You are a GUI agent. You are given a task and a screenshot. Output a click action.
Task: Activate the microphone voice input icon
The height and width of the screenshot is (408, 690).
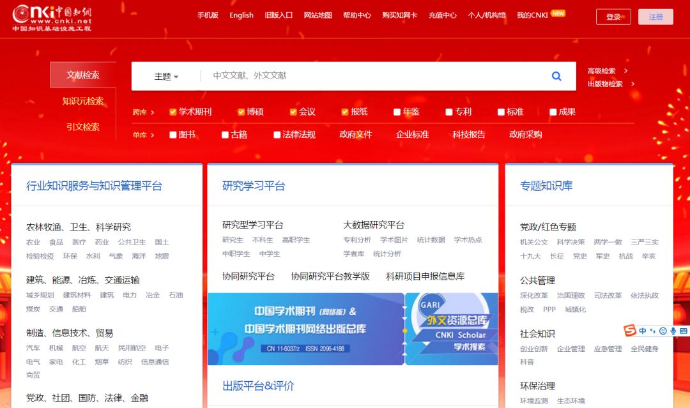click(x=673, y=331)
